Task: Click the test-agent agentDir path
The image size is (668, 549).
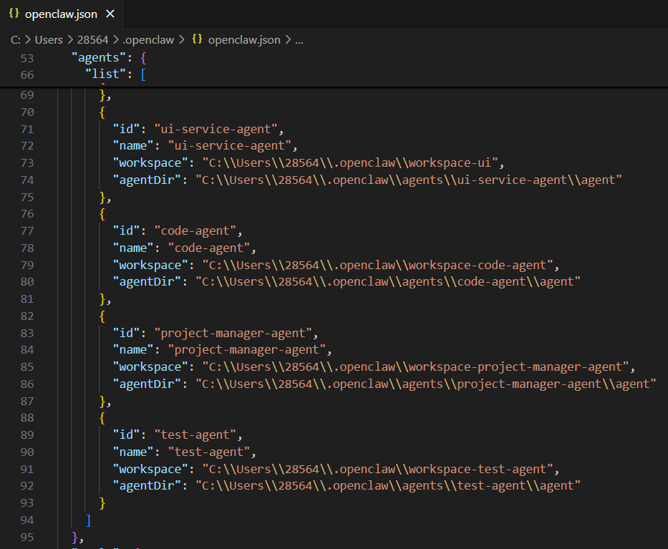Action: [x=388, y=485]
